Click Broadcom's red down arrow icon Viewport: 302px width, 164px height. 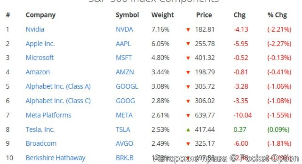[x=188, y=144]
